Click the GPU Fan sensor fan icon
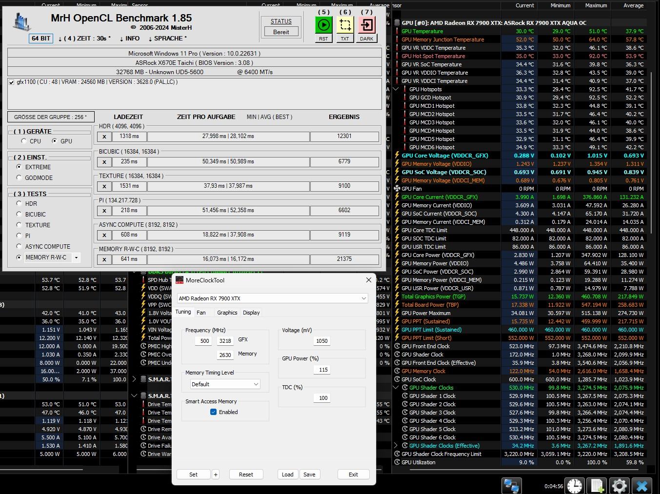Viewport: 660px width, 494px height. pyautogui.click(x=397, y=189)
